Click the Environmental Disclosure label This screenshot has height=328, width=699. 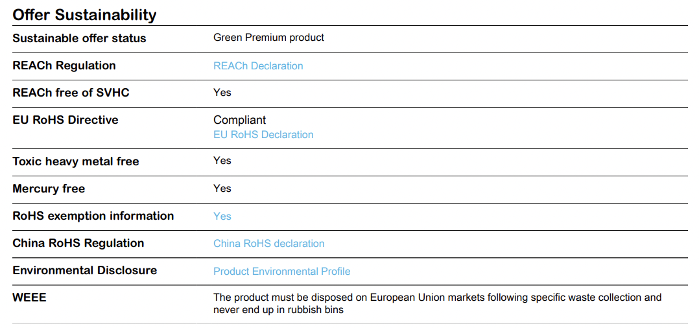pos(85,270)
